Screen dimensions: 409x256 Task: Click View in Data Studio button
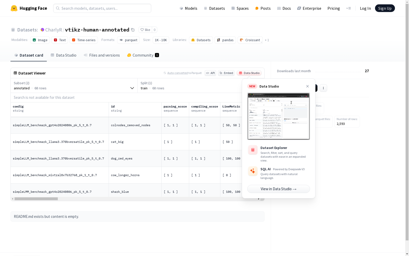pos(279,189)
